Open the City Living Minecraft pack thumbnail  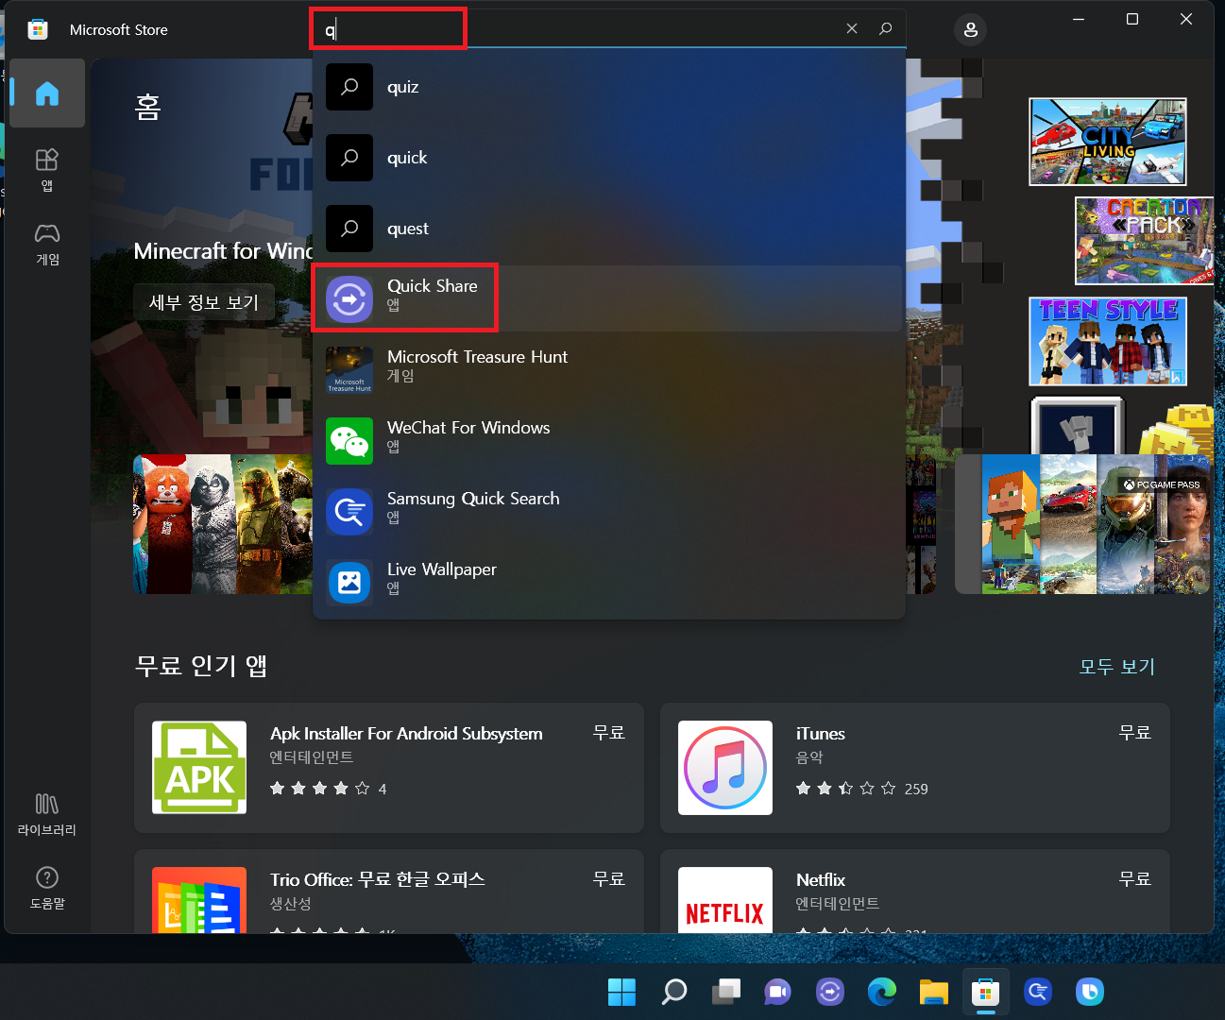point(1108,142)
